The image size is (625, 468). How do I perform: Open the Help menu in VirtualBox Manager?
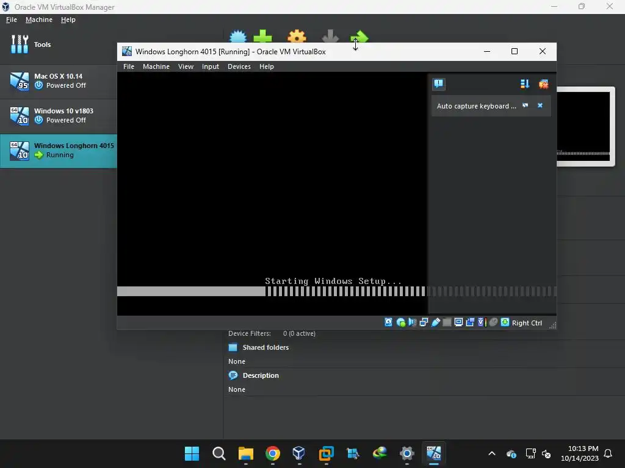(68, 19)
